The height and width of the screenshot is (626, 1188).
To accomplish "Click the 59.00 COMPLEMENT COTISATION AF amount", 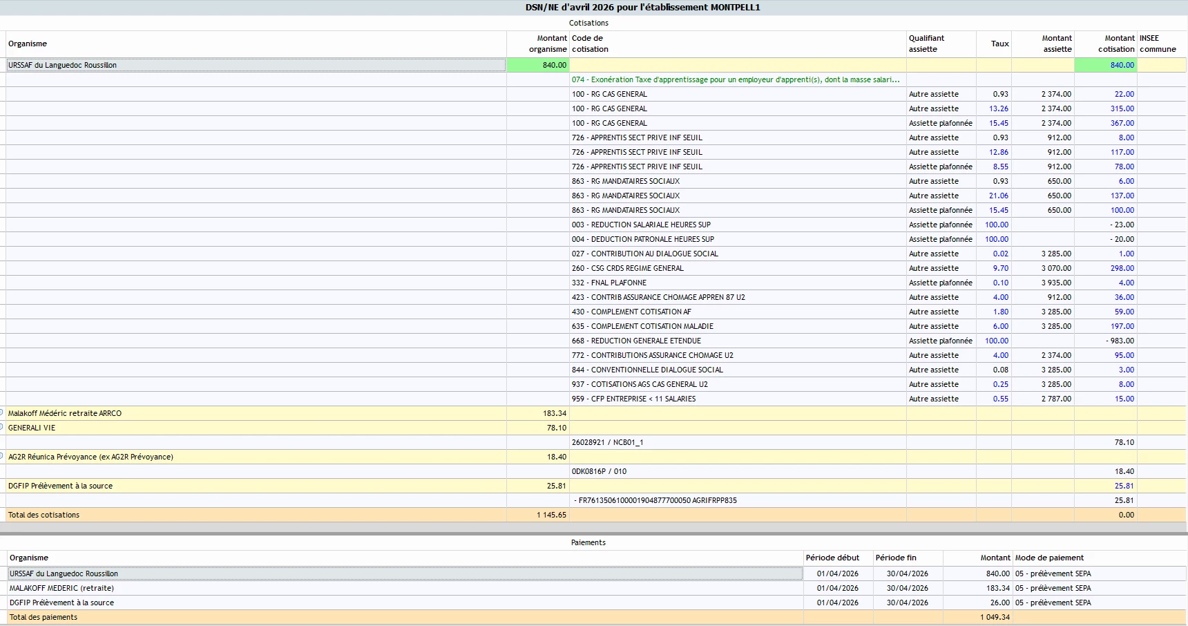I will click(x=1124, y=312).
